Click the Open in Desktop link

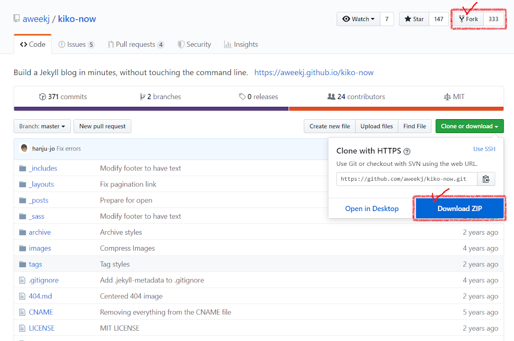click(372, 209)
